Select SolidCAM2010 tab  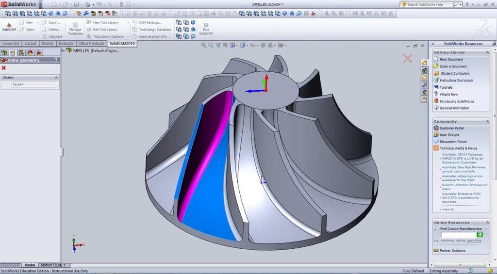[122, 43]
